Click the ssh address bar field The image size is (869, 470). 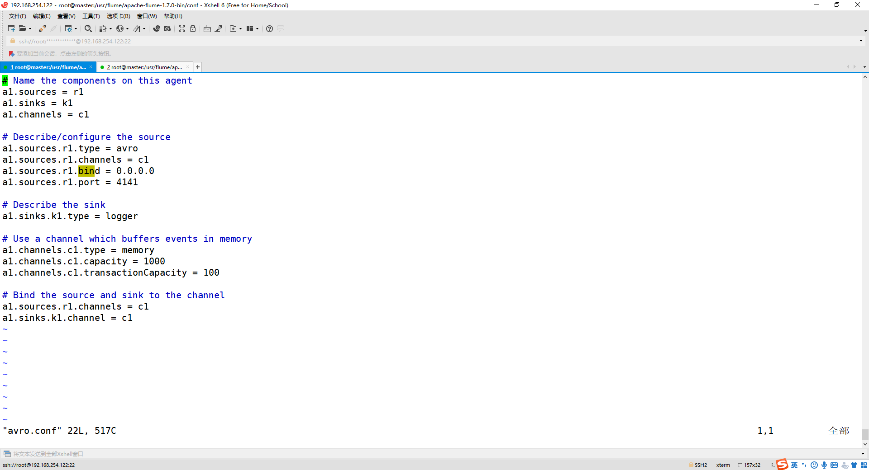pyautogui.click(x=434, y=41)
